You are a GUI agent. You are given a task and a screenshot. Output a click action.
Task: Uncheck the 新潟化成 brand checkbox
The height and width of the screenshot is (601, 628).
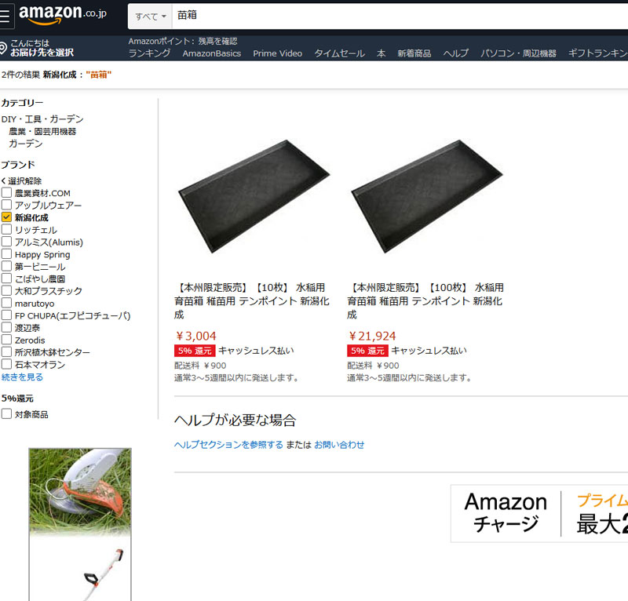click(x=6, y=217)
